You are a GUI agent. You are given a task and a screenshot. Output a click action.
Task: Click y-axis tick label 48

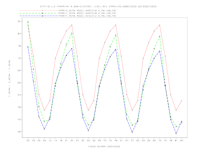point(19,107)
